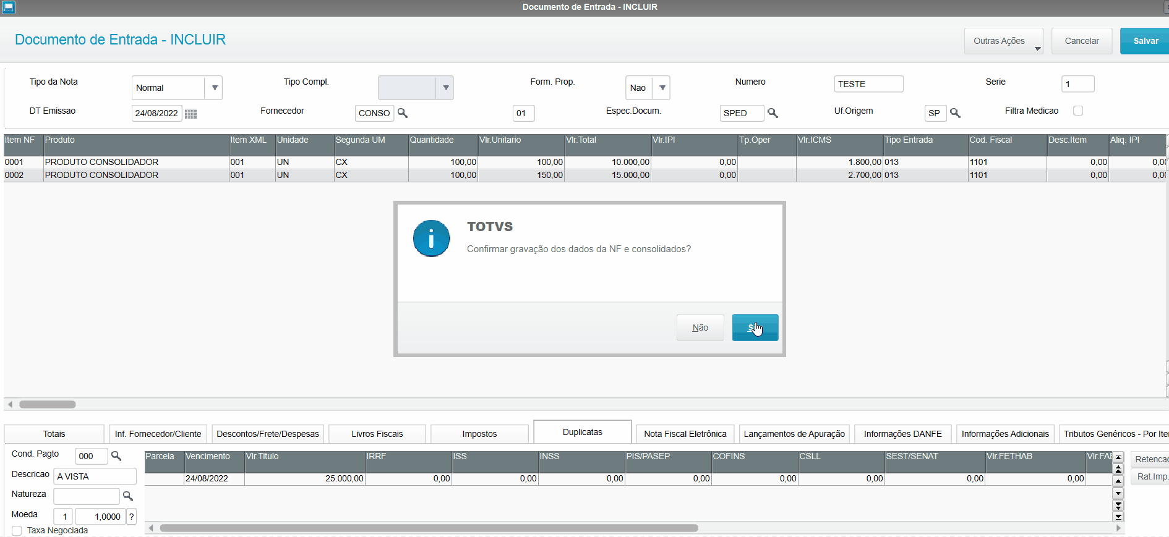Open the Descontos/Frete/Despesas tab

coord(268,434)
